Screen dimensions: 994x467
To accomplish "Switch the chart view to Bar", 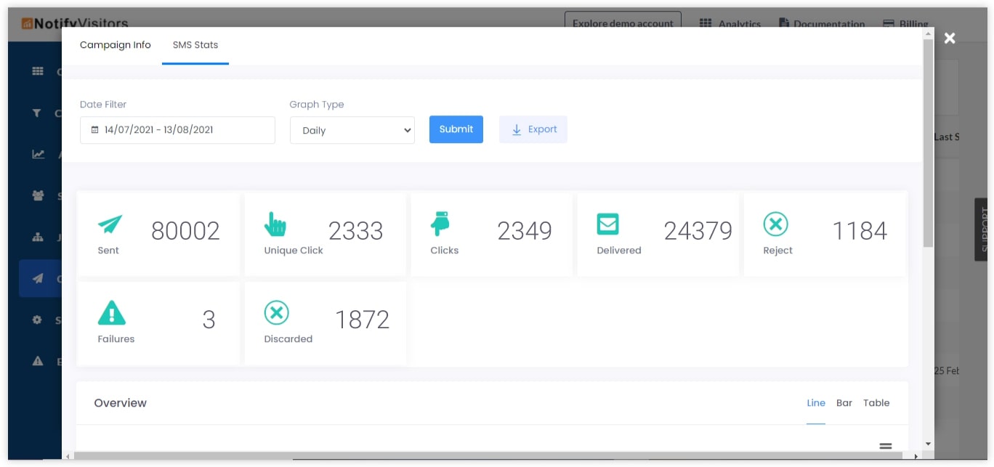I will pyautogui.click(x=844, y=403).
